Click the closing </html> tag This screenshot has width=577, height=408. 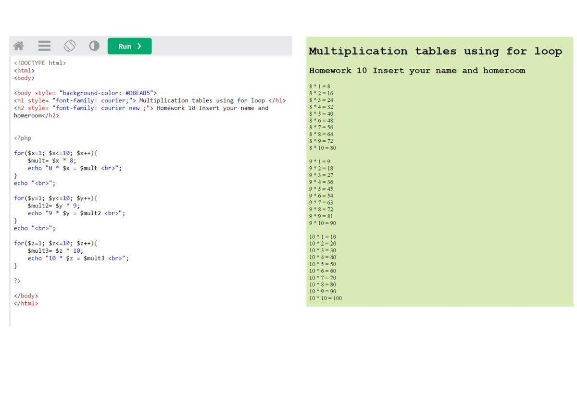(25, 303)
